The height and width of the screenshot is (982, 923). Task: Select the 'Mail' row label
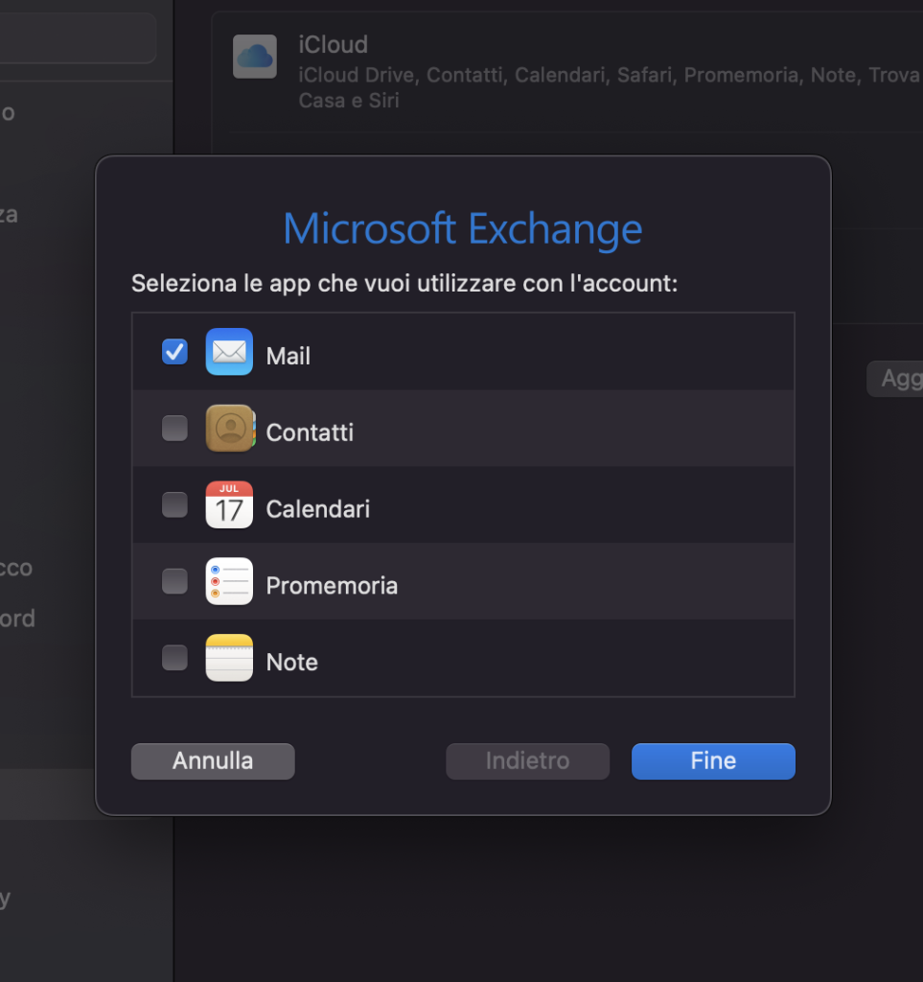[x=288, y=357]
